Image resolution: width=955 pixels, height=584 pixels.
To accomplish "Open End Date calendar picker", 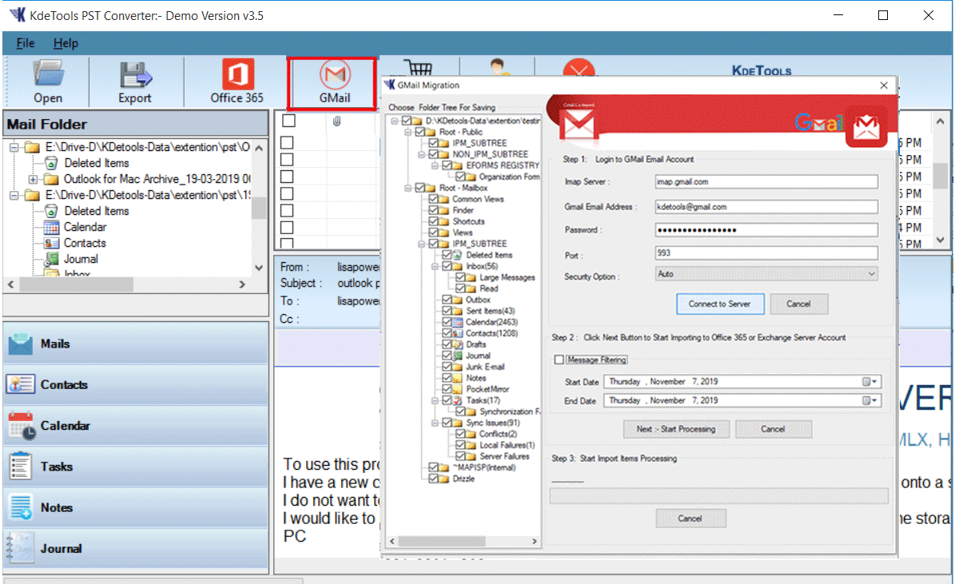I will pos(869,401).
